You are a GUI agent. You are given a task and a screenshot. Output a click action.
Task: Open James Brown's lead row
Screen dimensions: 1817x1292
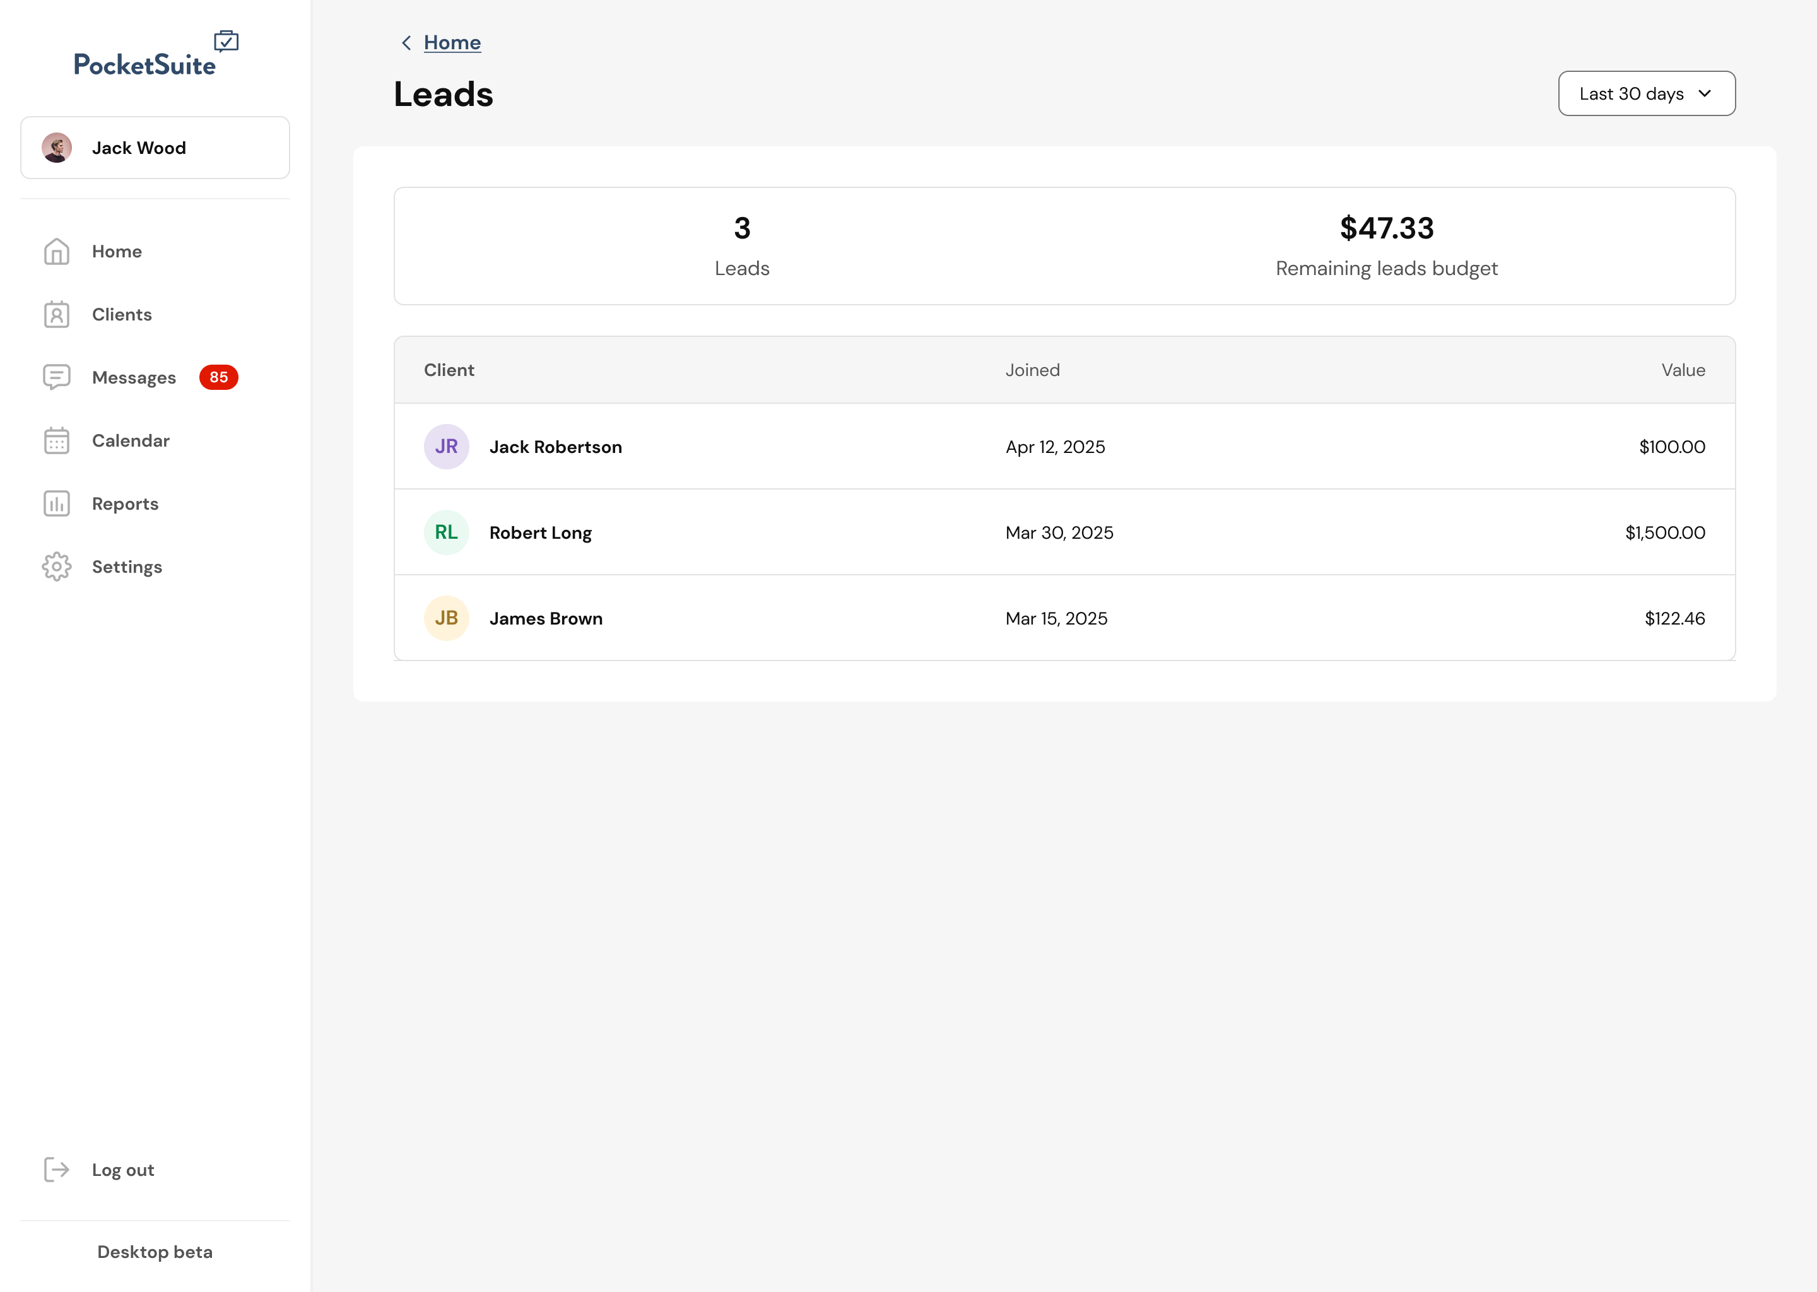click(1064, 618)
